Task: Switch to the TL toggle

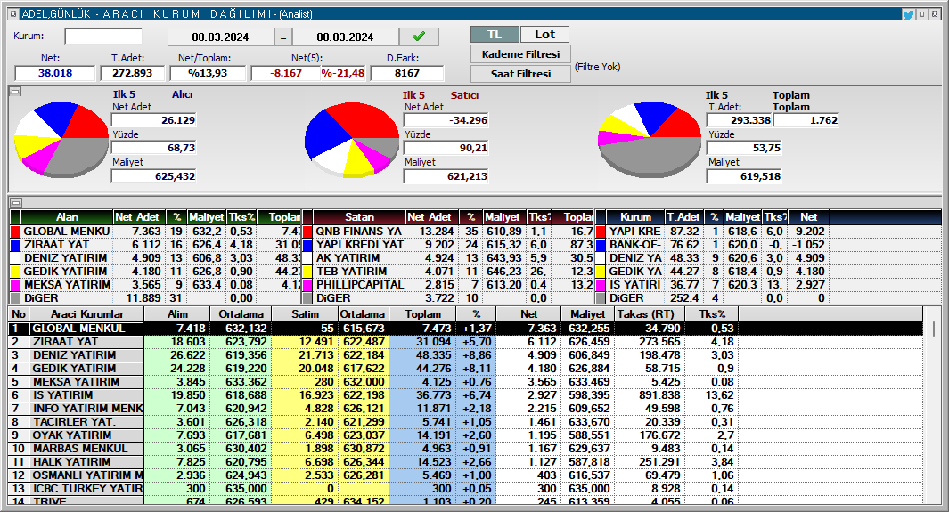Action: coord(495,35)
